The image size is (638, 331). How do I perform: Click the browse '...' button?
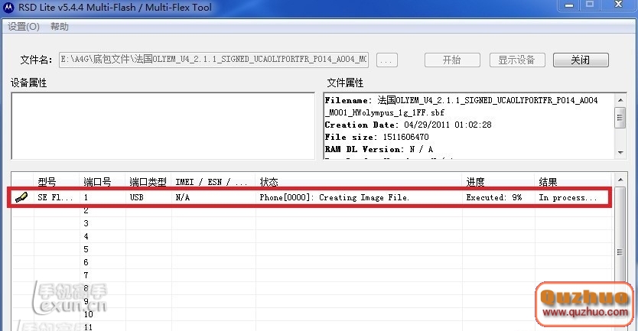[x=386, y=60]
